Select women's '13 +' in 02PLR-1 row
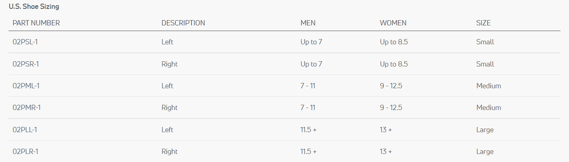 tap(386, 152)
